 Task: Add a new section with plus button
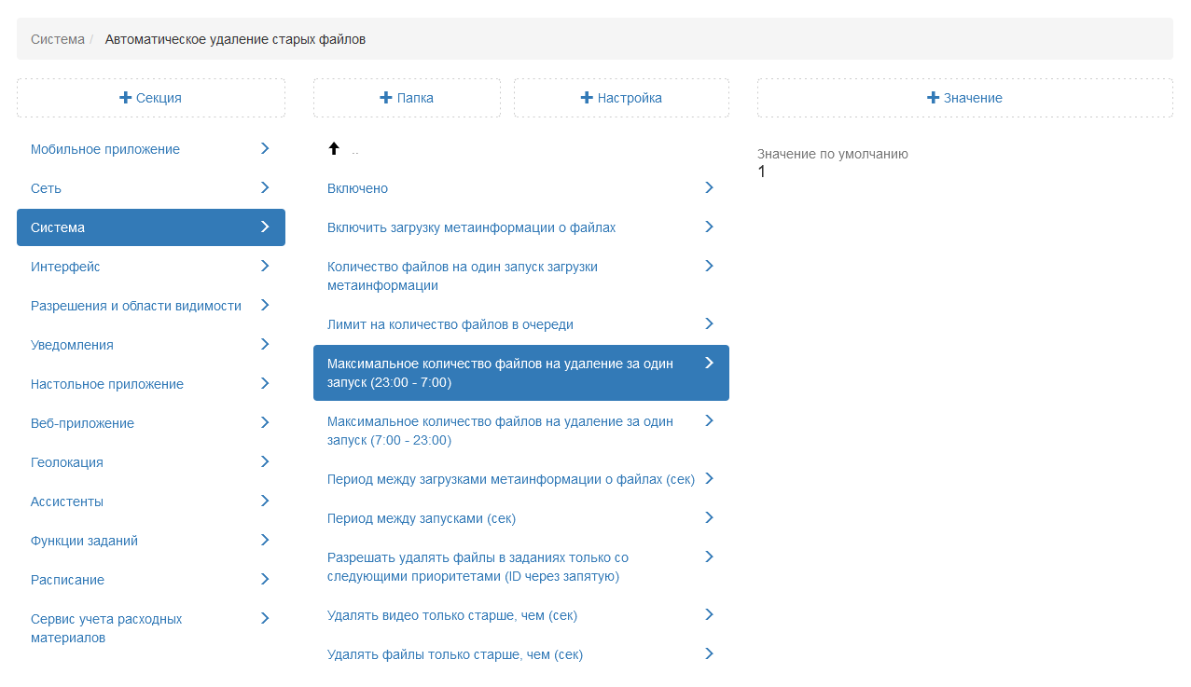(151, 98)
